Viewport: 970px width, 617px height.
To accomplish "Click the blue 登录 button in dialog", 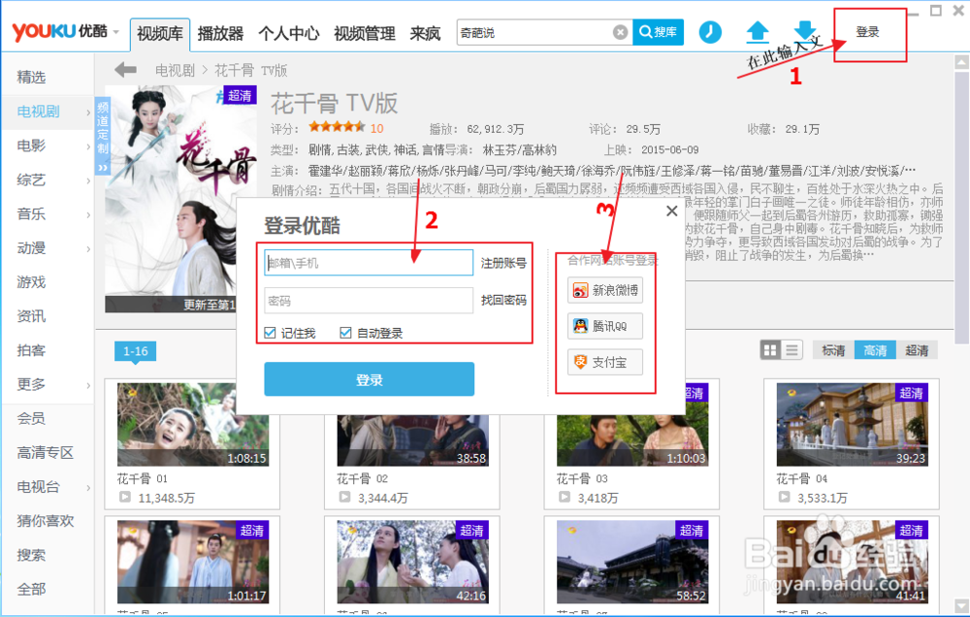I will [370, 379].
